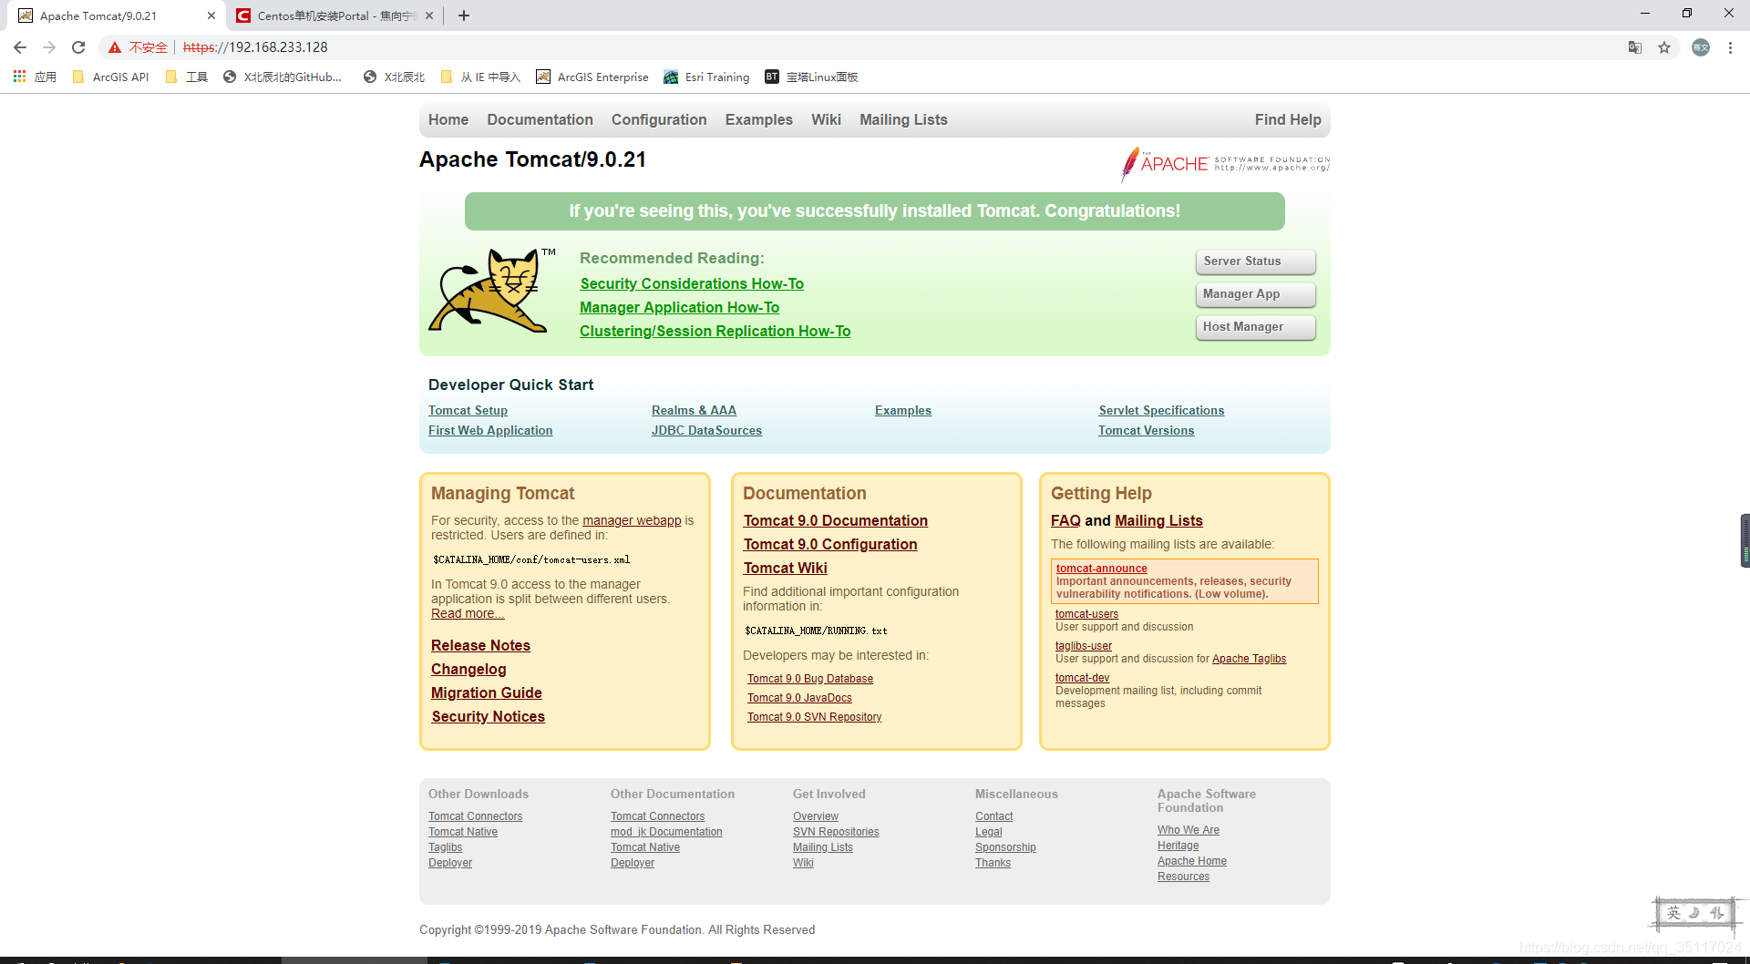Open the tomcat-announce mailing list link
1750x964 pixels.
[x=1102, y=569]
